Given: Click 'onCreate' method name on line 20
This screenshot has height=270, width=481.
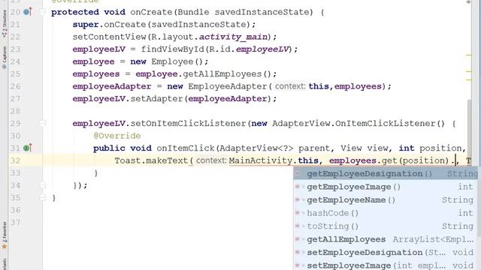Looking at the screenshot, I should [152, 12].
